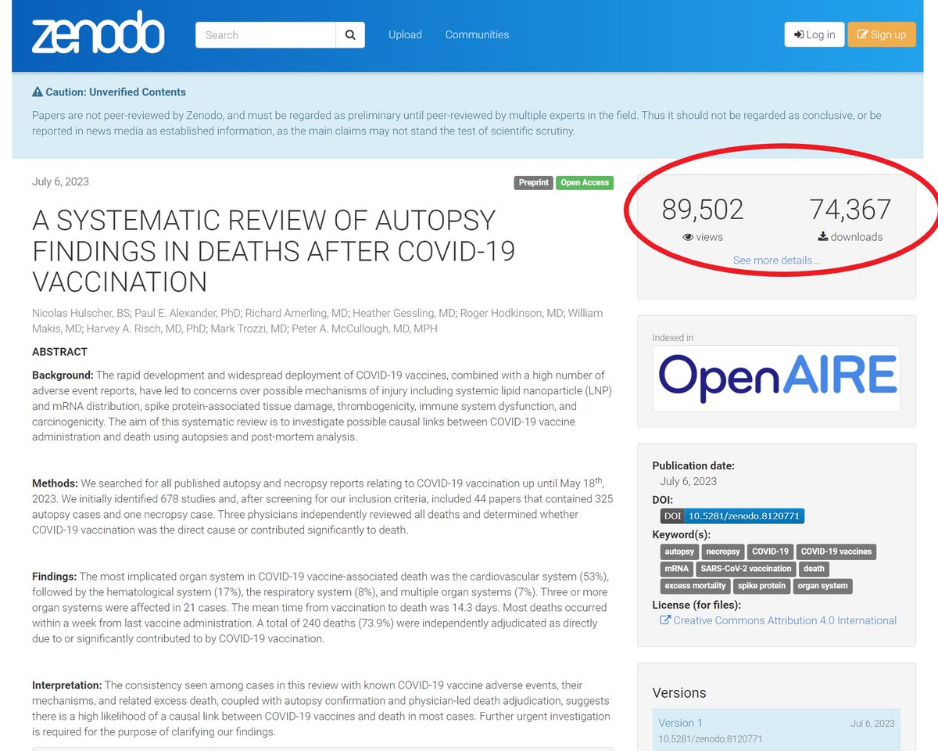Open the Communities page
The image size is (938, 751).
pos(477,34)
